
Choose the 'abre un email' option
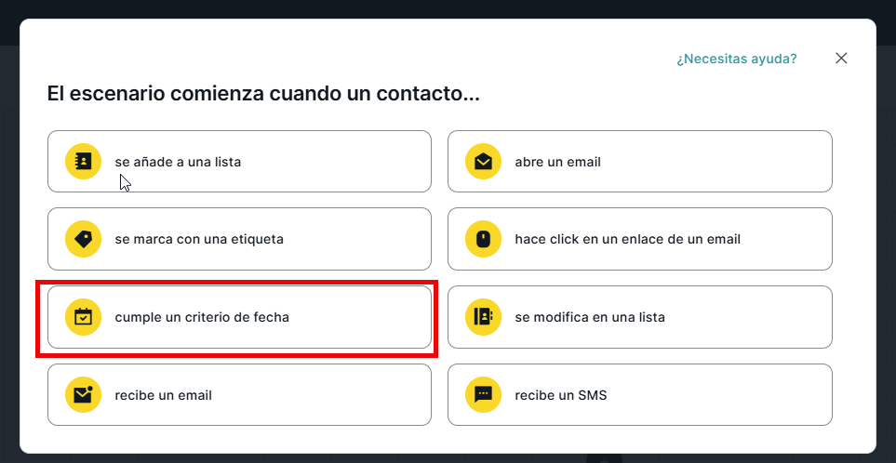point(557,162)
